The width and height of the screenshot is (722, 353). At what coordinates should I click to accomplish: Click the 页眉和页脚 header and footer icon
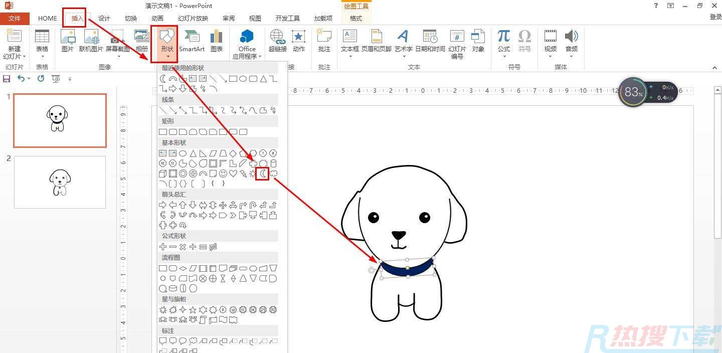376,41
